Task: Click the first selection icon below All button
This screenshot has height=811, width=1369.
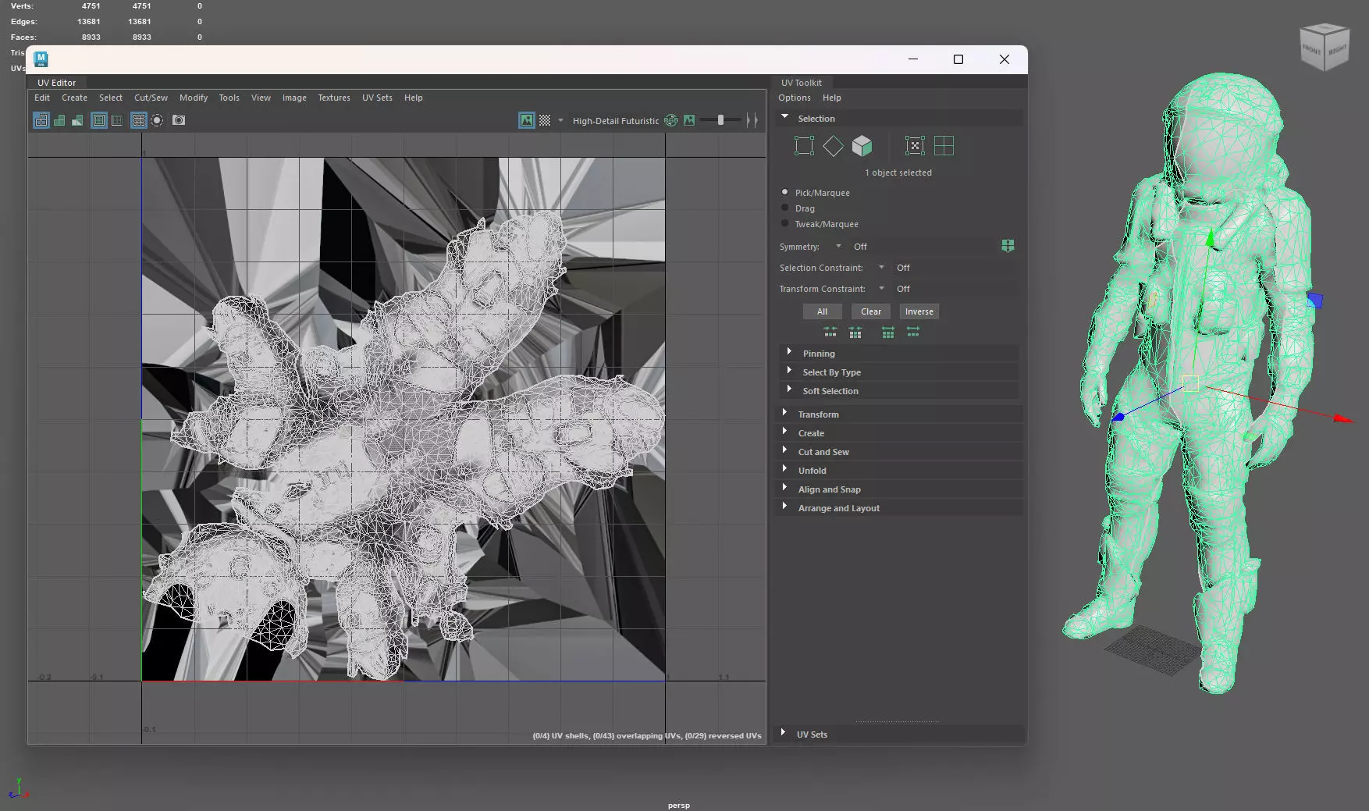Action: [x=830, y=333]
